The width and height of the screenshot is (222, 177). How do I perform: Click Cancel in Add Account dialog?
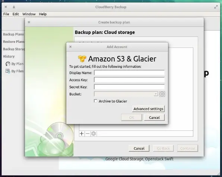pos(154,117)
